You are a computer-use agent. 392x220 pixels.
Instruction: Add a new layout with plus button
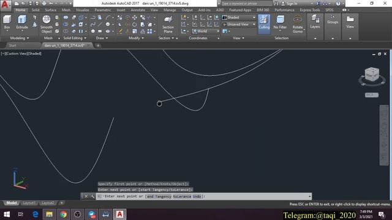point(61,203)
